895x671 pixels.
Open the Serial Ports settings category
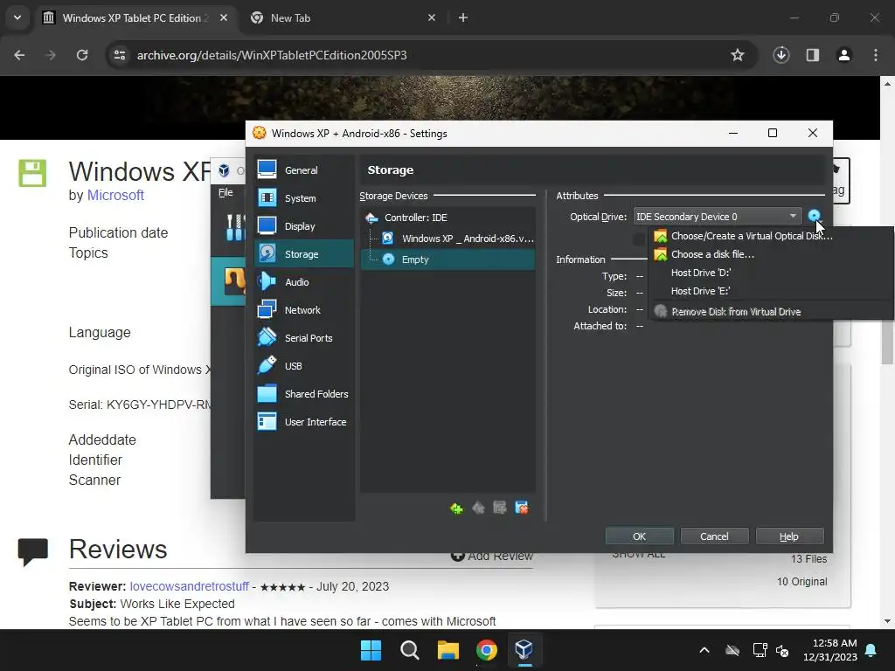(303, 338)
